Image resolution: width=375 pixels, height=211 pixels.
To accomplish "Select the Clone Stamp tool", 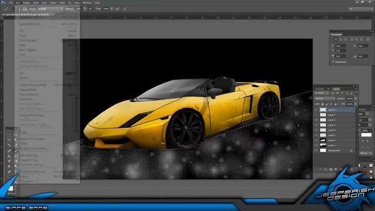I will point(9,156).
